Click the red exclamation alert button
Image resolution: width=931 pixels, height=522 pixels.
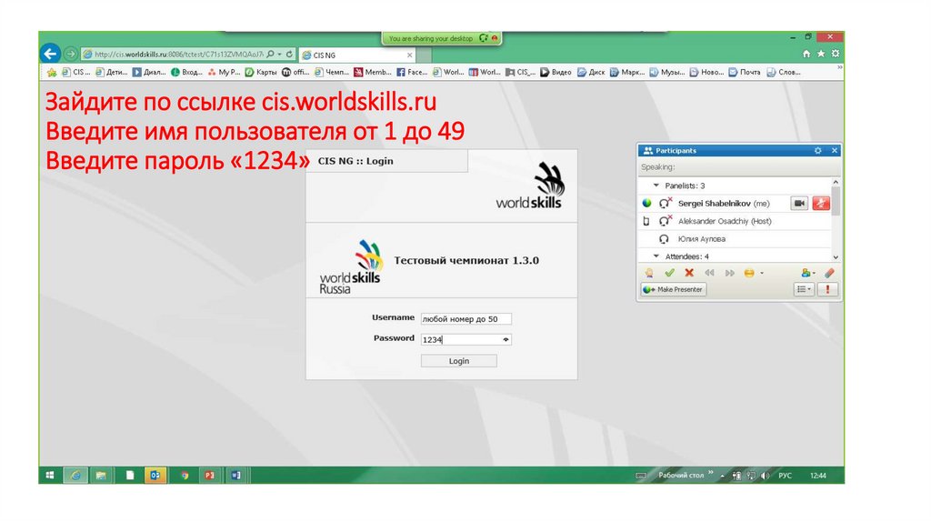(x=827, y=290)
